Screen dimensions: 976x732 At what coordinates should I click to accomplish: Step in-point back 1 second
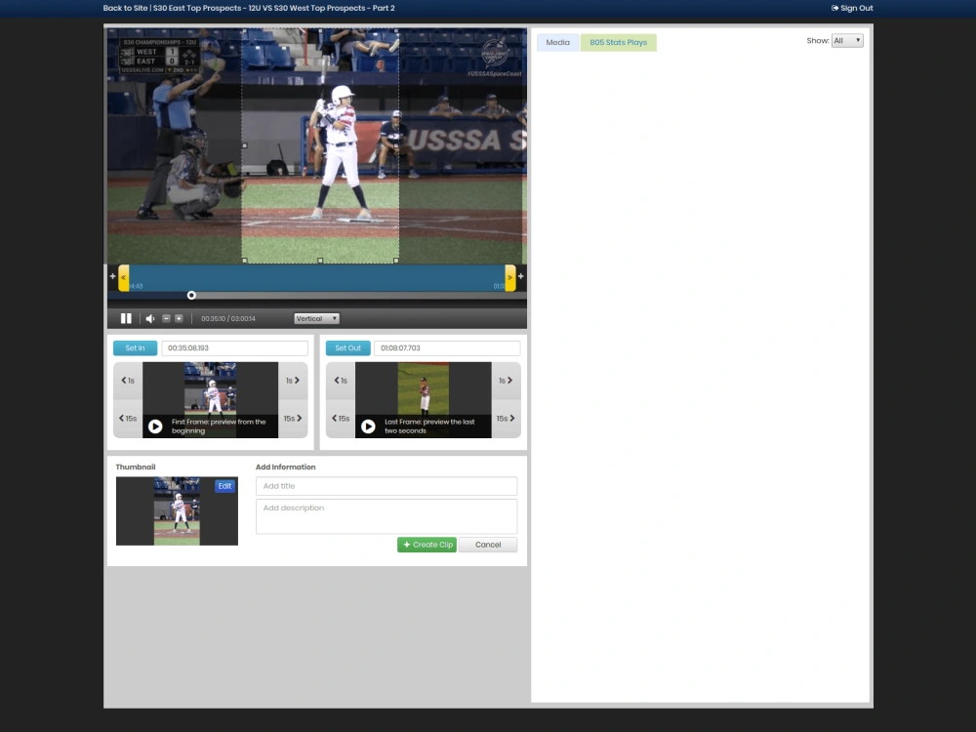[x=128, y=381]
